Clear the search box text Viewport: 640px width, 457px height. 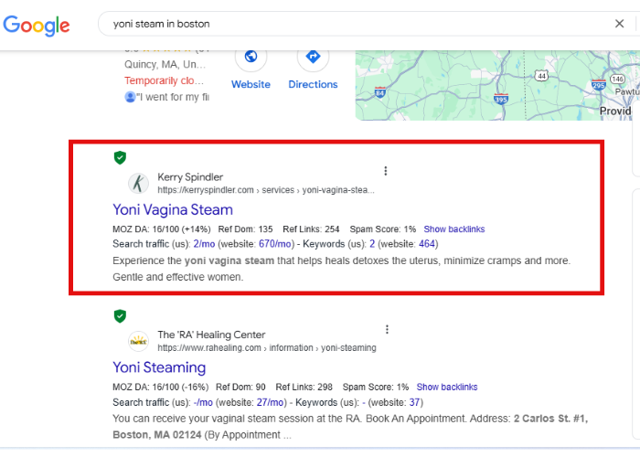click(619, 25)
